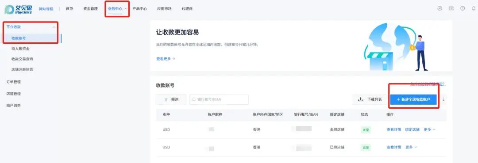Click the coupon ticket icon in header
The height and width of the screenshot is (163, 478).
[451, 8]
